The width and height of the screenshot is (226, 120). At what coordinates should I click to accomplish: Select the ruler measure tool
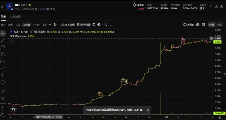tap(3, 92)
